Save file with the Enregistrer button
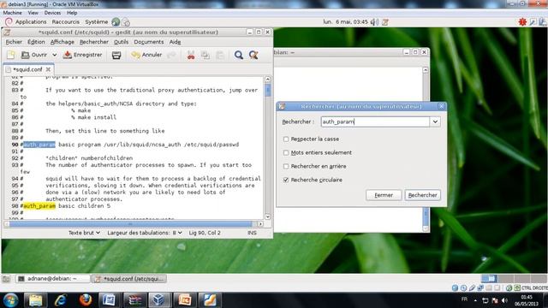 (x=83, y=55)
